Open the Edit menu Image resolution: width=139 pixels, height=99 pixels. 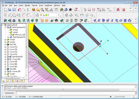click(x=11, y=5)
